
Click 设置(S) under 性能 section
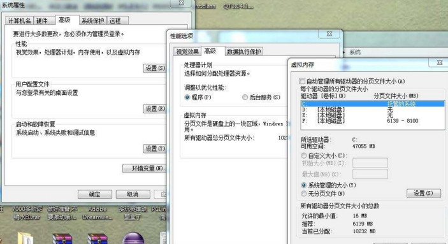[x=155, y=68]
